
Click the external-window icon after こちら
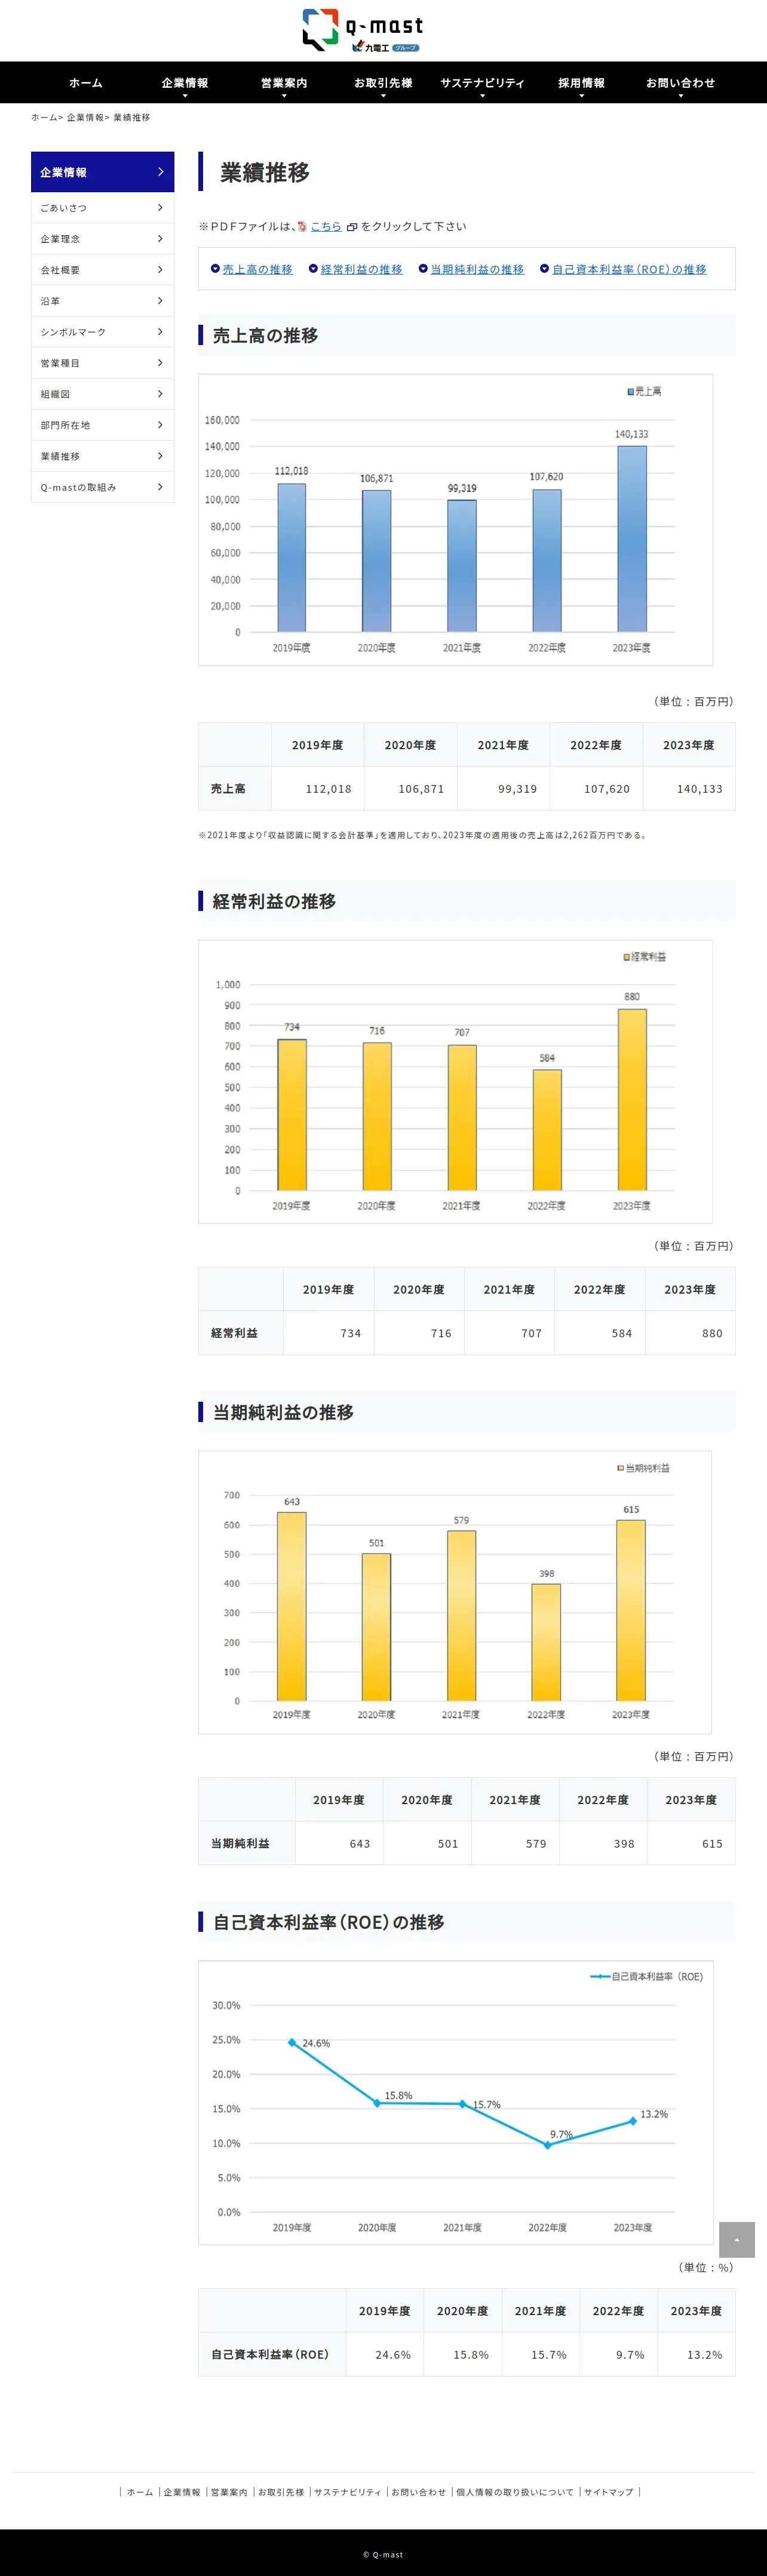[x=352, y=227]
